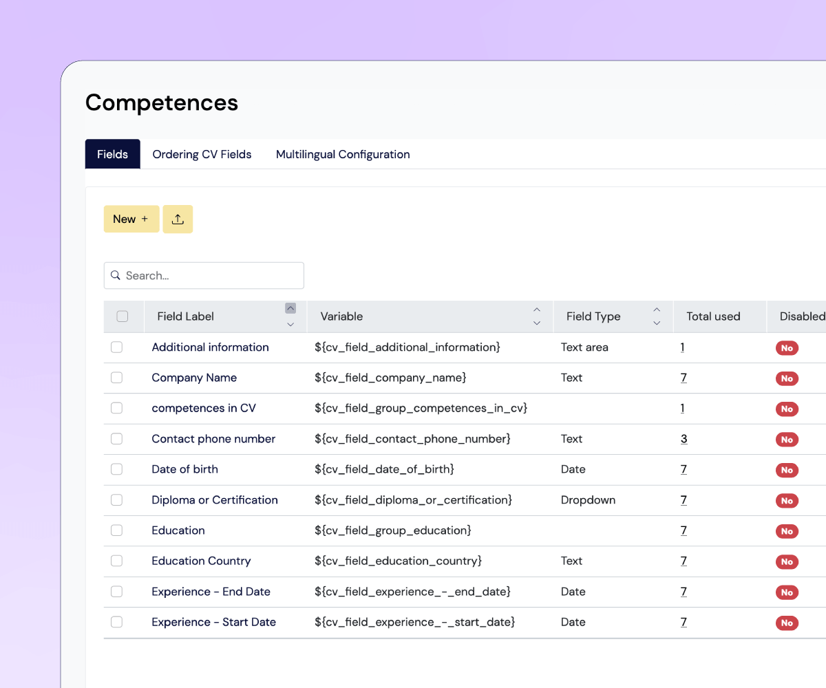This screenshot has width=826, height=688.
Task: Click total used count for Company Name
Action: coord(684,378)
